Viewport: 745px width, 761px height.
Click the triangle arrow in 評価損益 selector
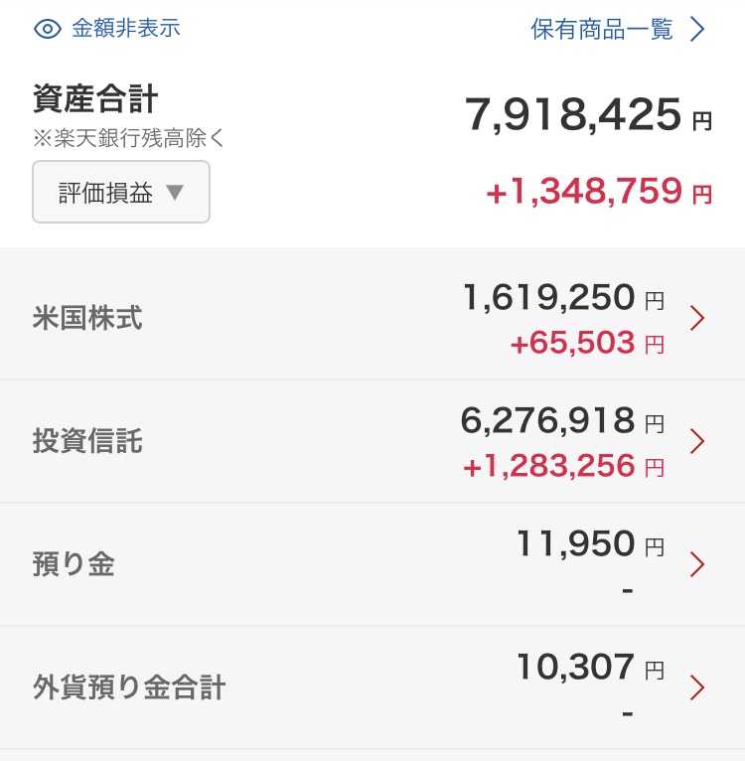coord(175,192)
